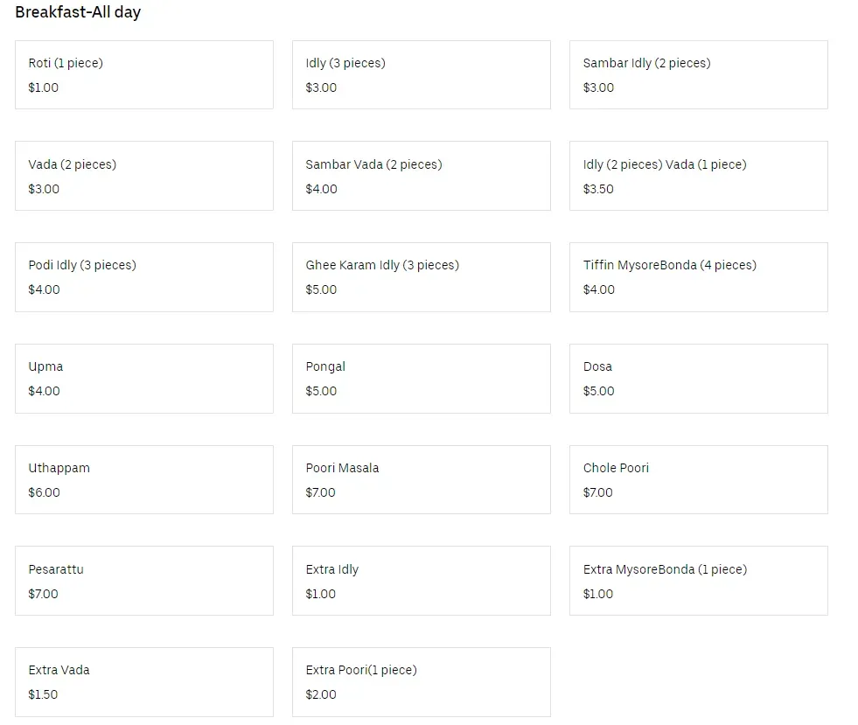Click the Upma menu card
Viewport: 858px width, 725px height.
(143, 379)
